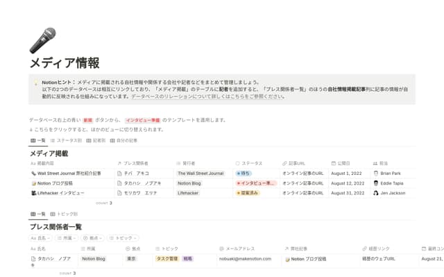Open the yellow status tag in Lifehacker row
This screenshot has height=277, width=444.
248,193
